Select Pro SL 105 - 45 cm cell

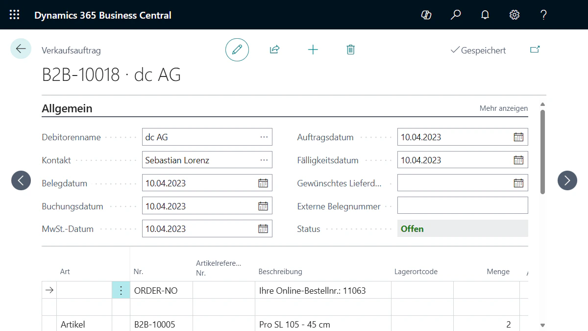point(323,324)
